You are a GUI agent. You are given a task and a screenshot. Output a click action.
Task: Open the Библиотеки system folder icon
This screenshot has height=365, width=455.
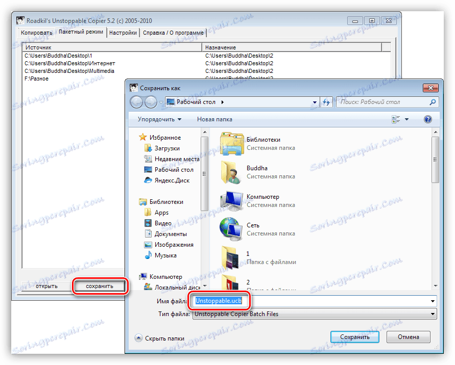[x=231, y=144]
